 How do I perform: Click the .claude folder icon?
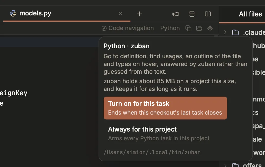[235, 32]
